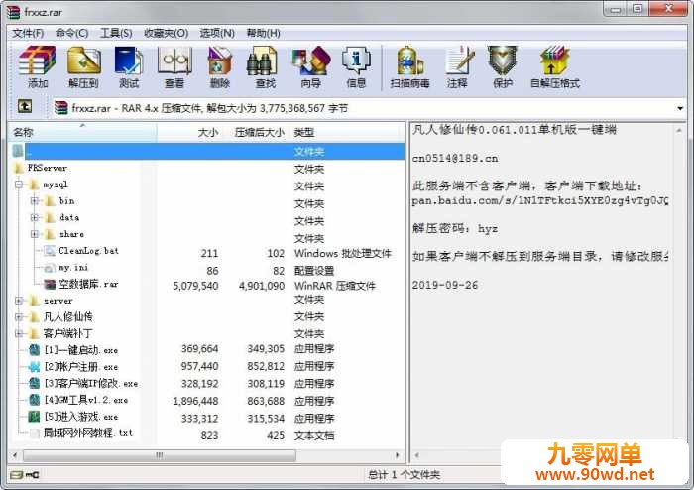Click the file list scroll left arrow

pyautogui.click(x=15, y=455)
